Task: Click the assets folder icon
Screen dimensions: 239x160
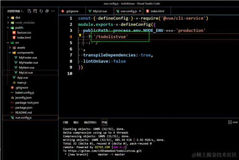Action: click(14, 48)
